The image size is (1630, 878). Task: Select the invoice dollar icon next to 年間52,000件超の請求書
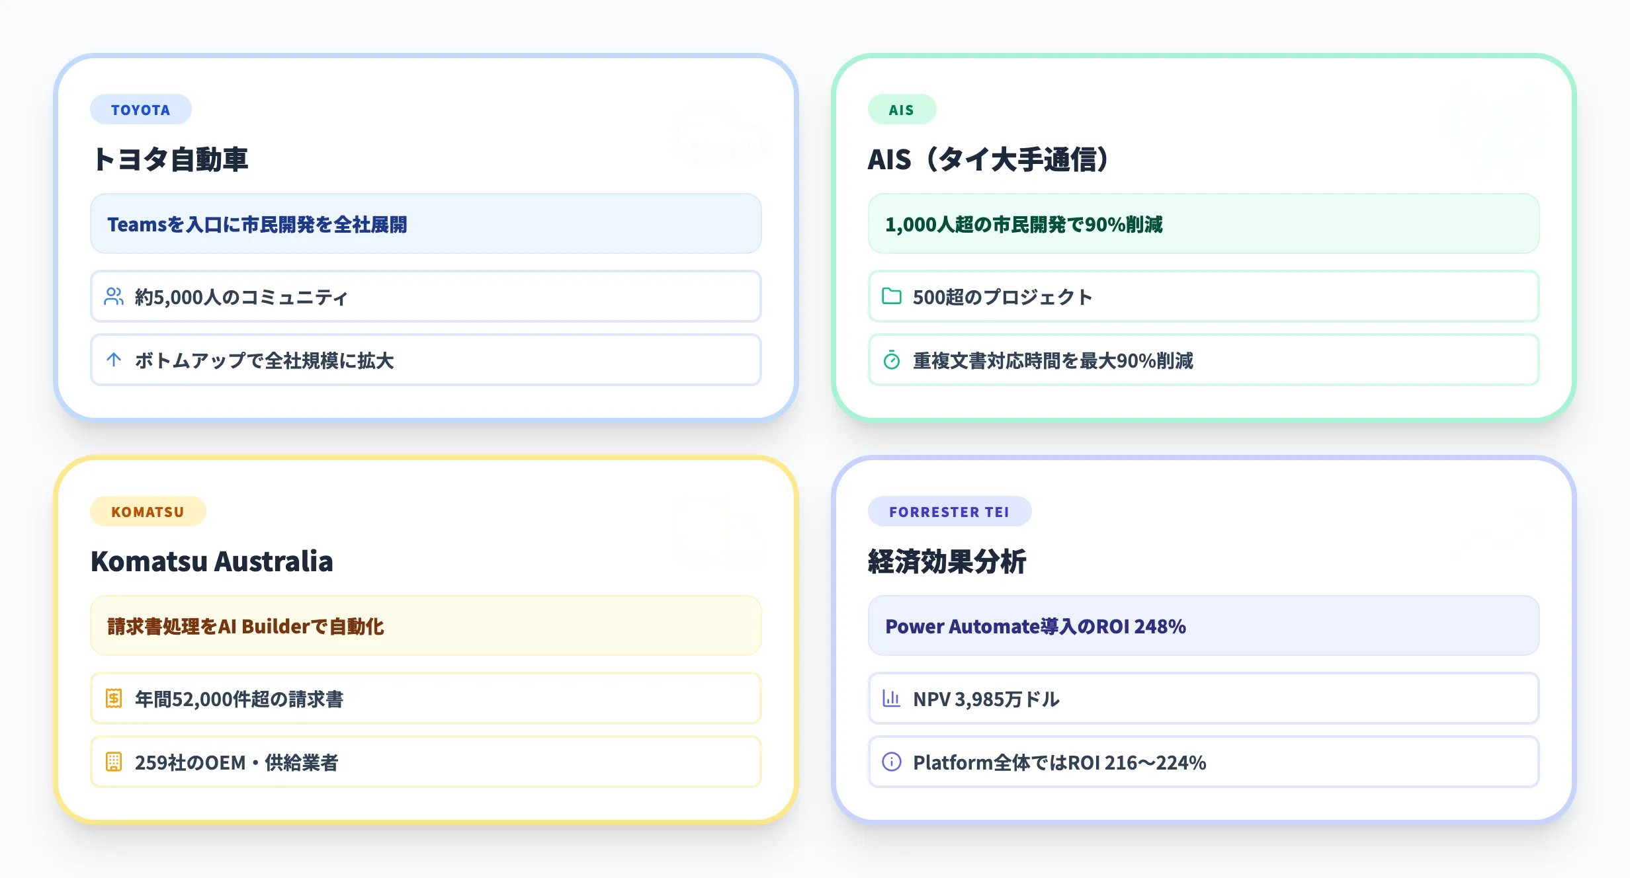point(114,698)
